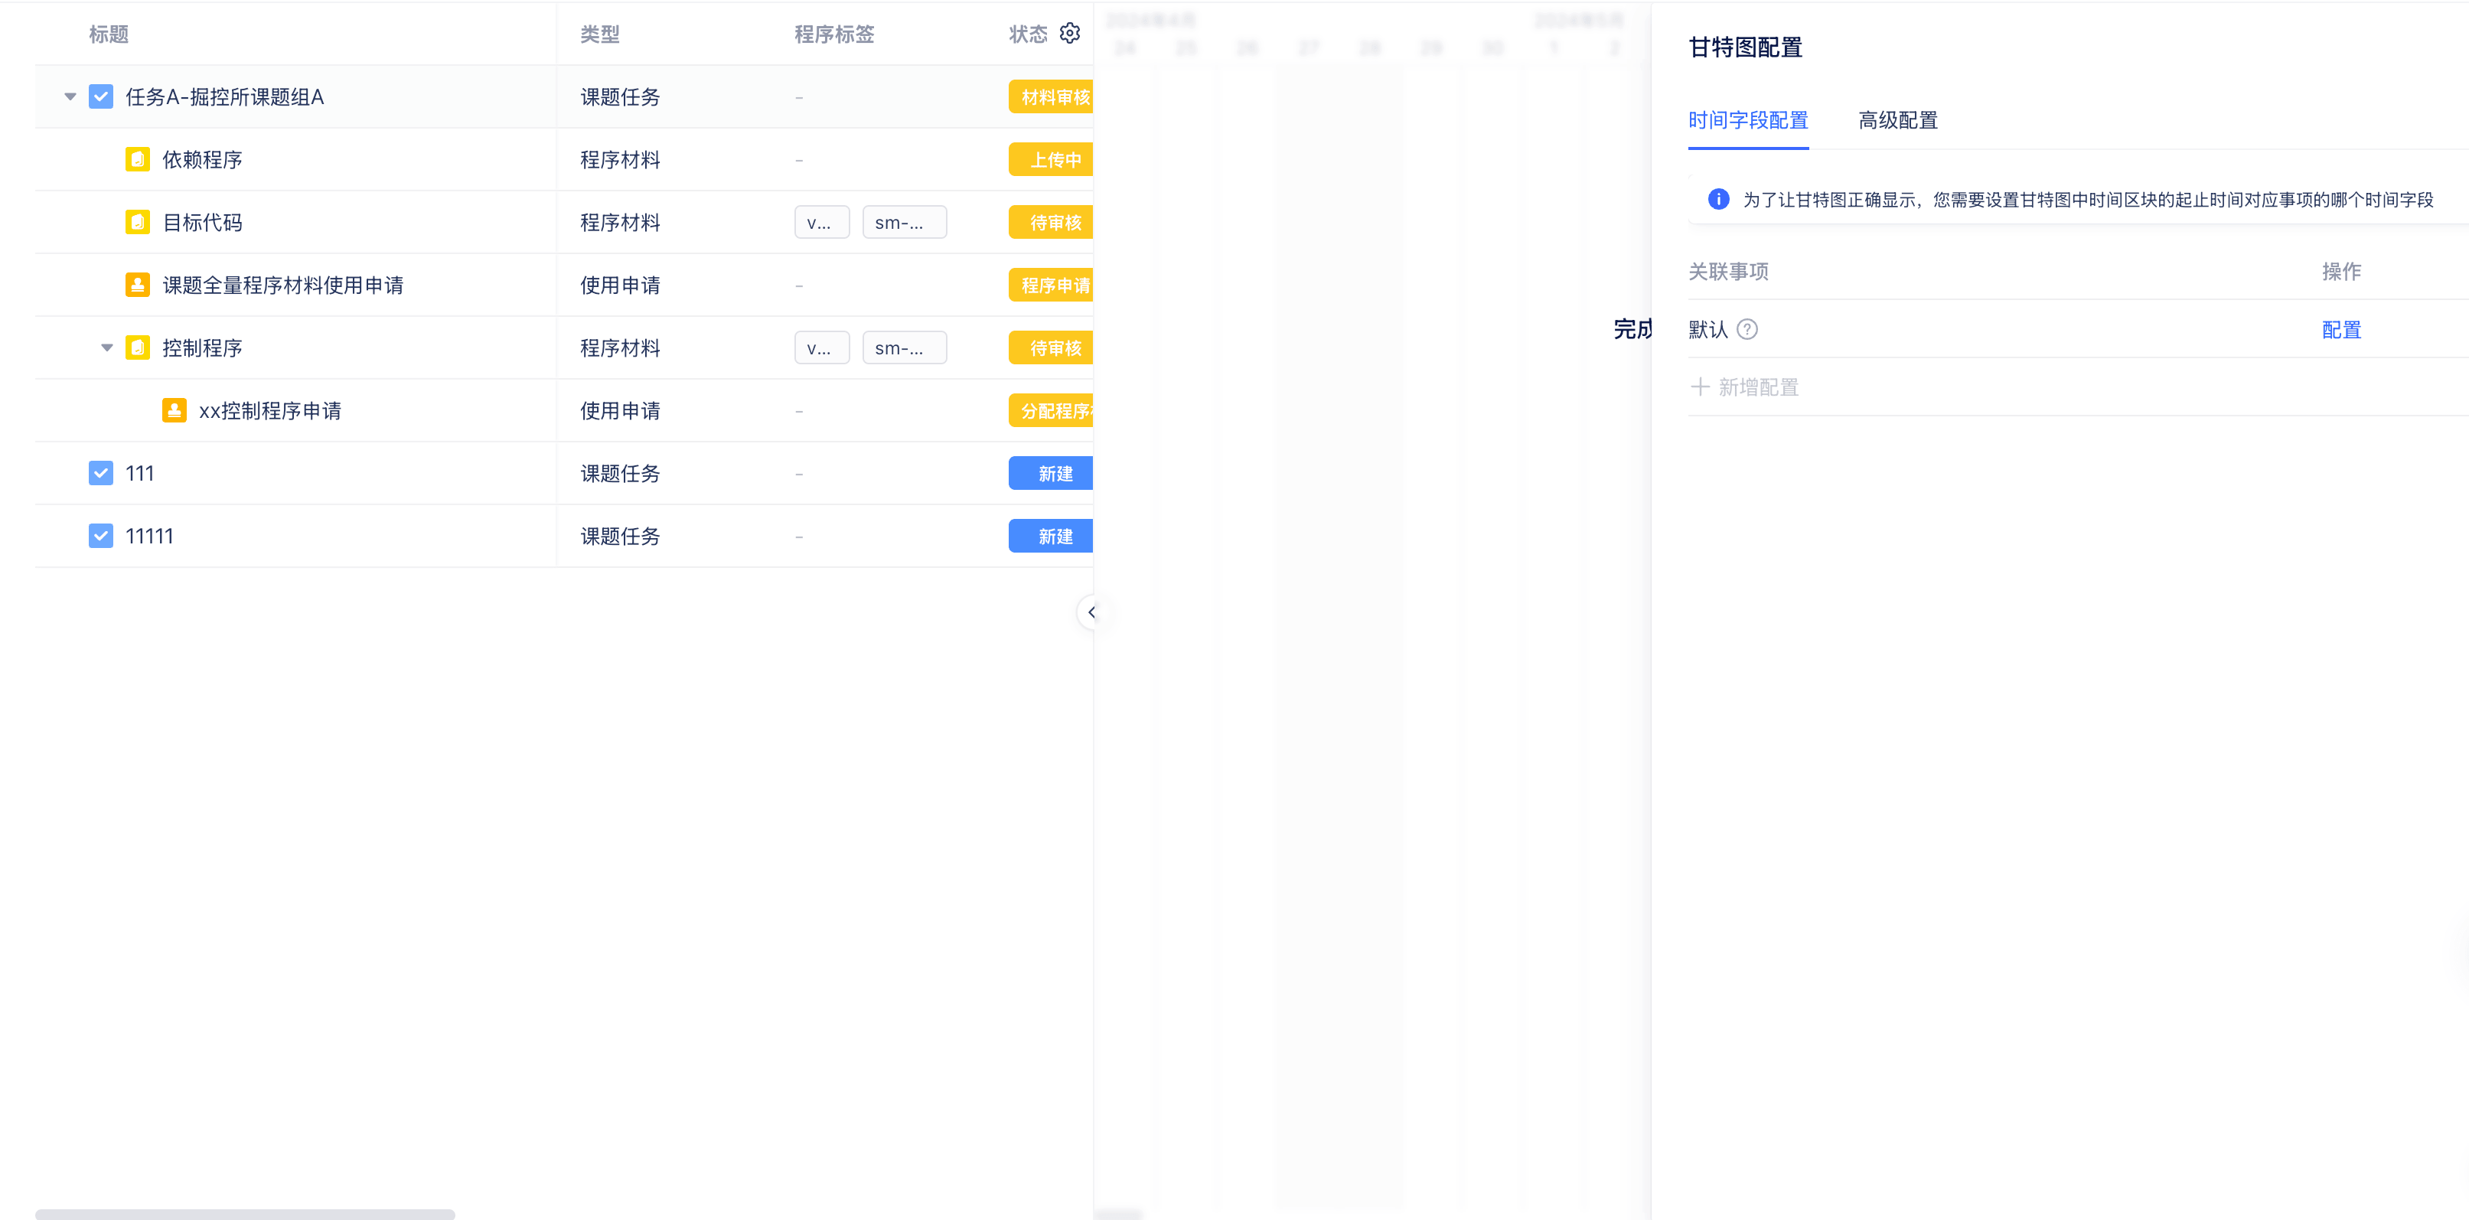Viewport: 2469px width, 1220px height.
Task: Switch to the 高级配置 tab
Action: [x=1897, y=121]
